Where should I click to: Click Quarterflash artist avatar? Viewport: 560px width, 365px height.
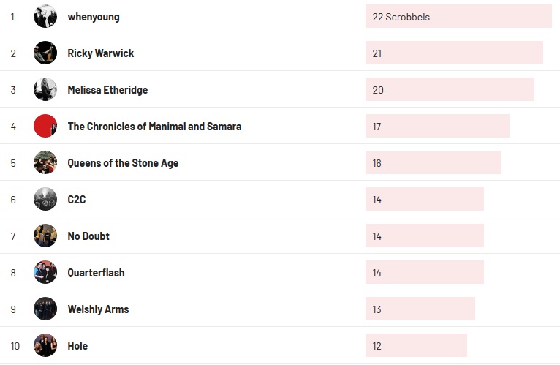(45, 272)
